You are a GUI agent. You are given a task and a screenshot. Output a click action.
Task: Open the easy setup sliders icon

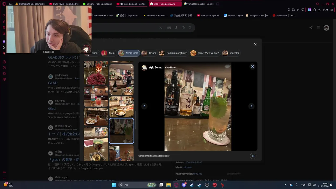[x=332, y=10]
